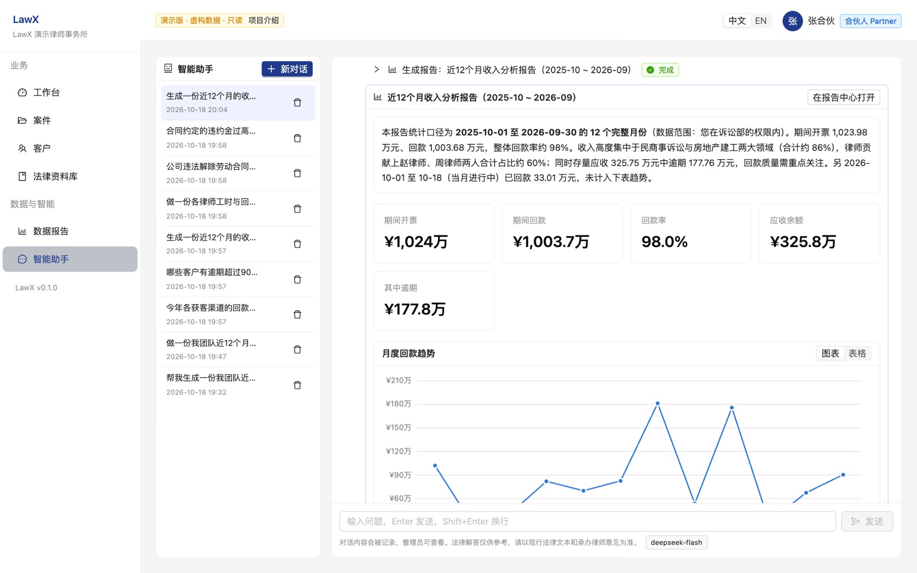
Task: Click the chart icon in report card title
Action: point(378,97)
